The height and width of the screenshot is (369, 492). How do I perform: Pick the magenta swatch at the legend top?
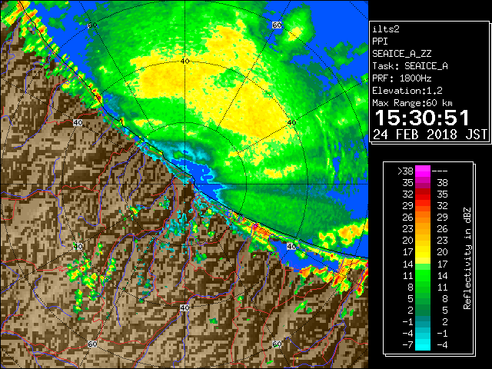click(x=423, y=171)
